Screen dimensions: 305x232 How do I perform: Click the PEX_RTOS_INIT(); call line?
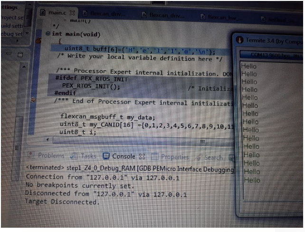91,86
